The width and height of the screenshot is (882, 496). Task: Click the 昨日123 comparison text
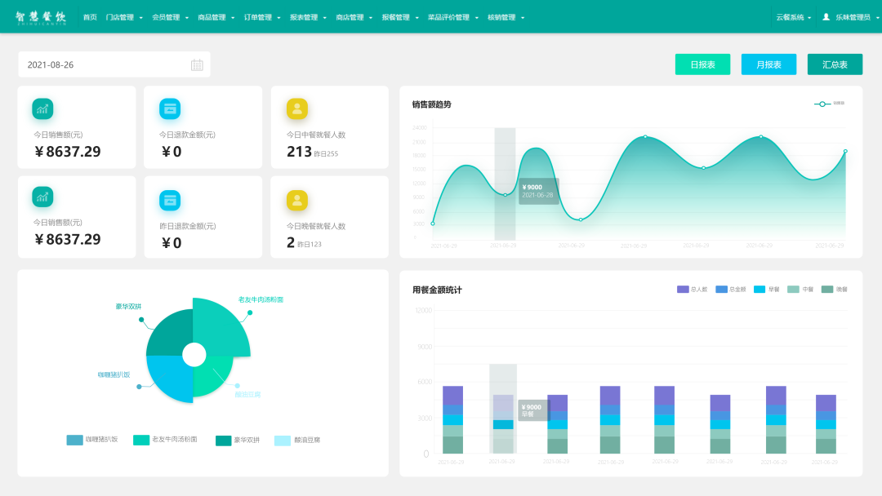[310, 245]
